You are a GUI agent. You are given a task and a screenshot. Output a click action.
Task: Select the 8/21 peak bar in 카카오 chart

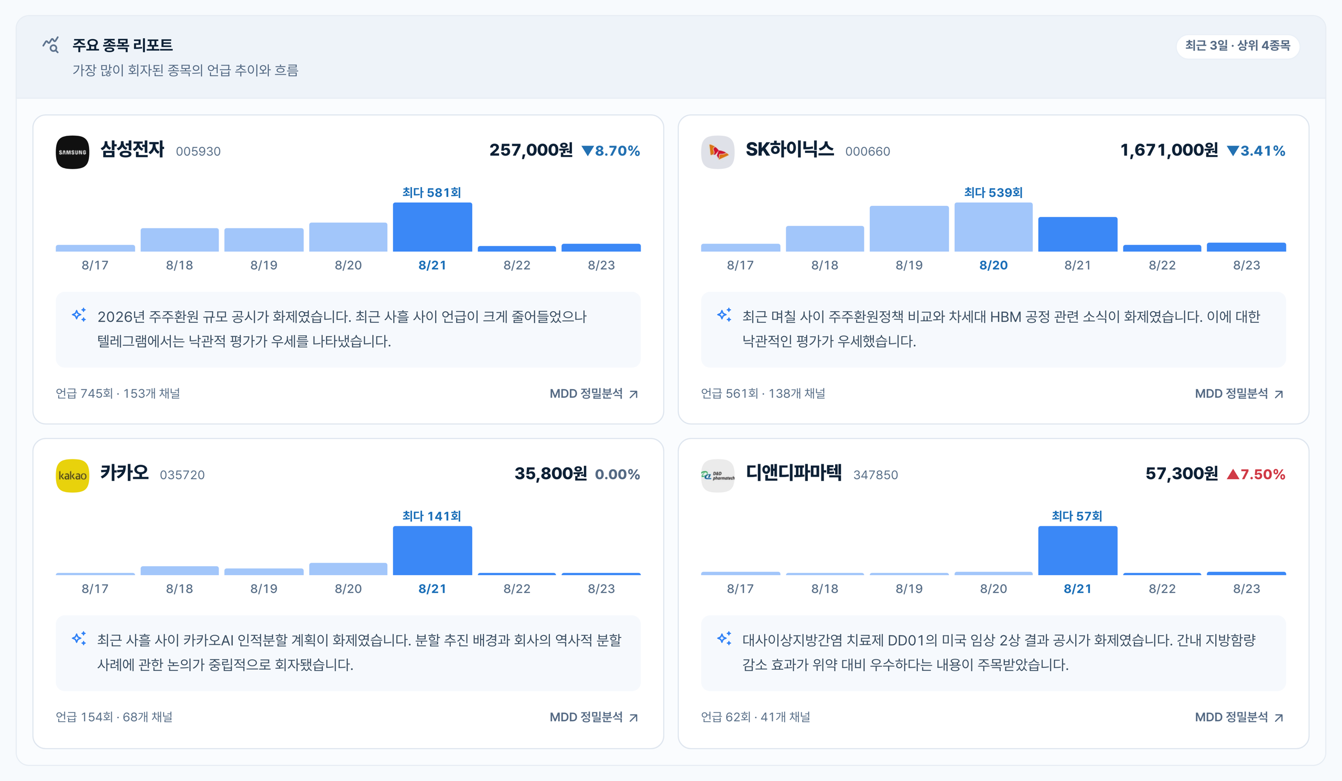point(432,551)
